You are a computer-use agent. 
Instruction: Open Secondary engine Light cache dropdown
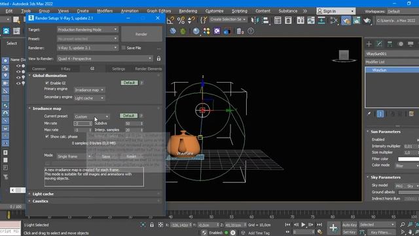click(89, 98)
